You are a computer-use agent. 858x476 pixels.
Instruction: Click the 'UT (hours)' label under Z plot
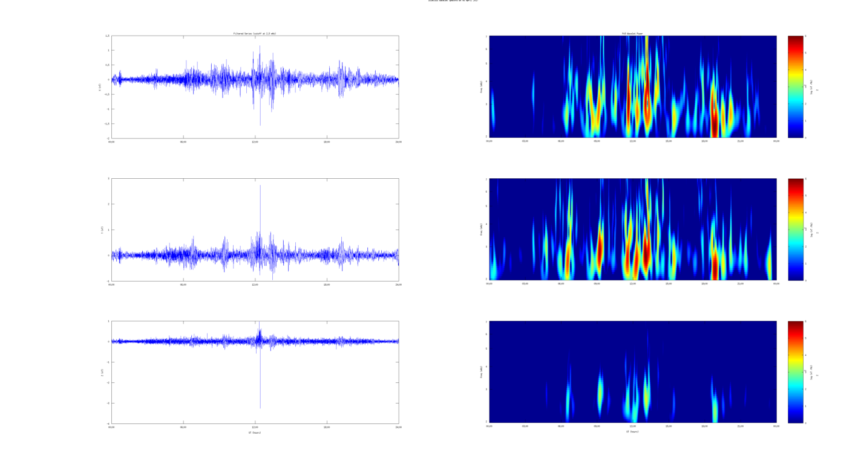[255, 433]
